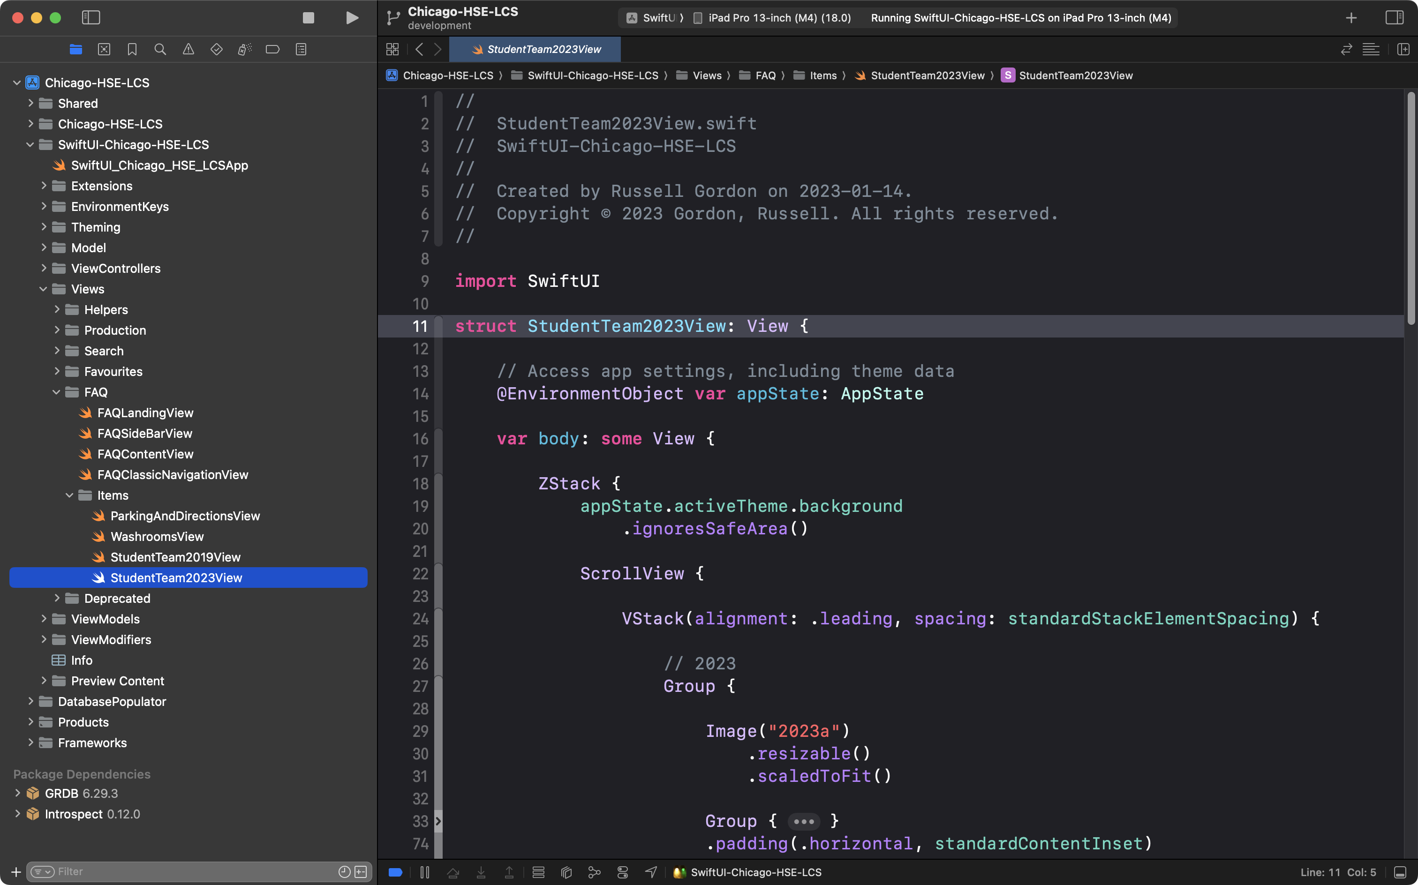1418x885 pixels.
Task: Open the view debugger hierarchy icon
Action: coord(566,872)
